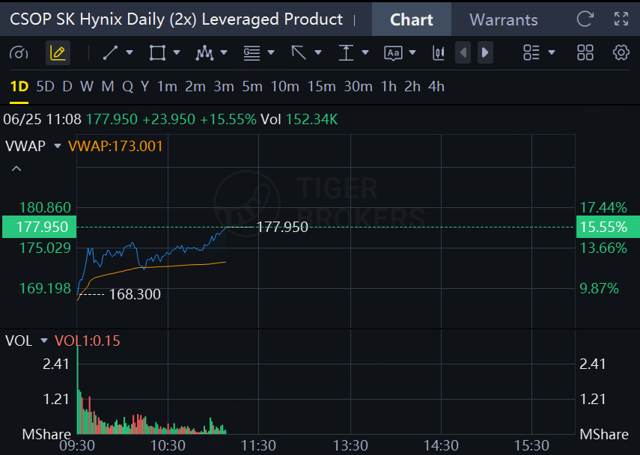Open the measure tool dropdown arrow

click(365, 52)
